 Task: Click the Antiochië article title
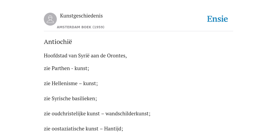point(58,42)
